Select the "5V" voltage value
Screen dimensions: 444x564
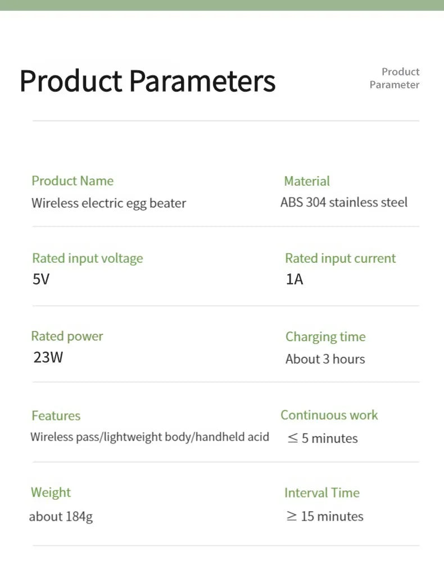41,279
